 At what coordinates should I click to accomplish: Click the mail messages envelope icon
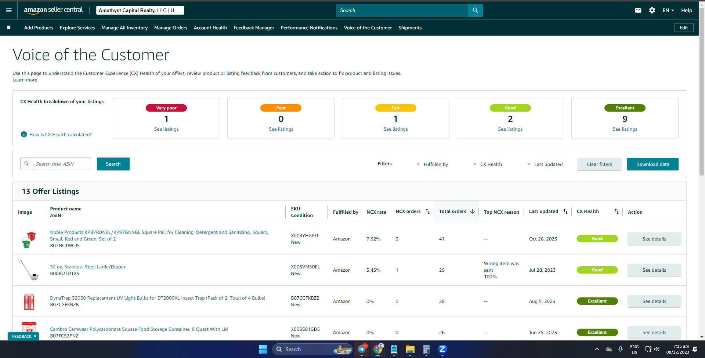(x=638, y=10)
